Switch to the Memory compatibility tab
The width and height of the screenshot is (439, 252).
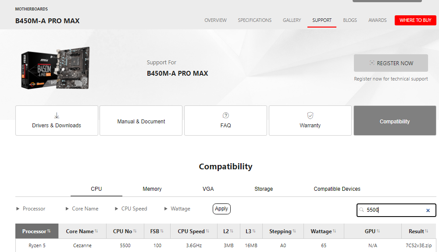pyautogui.click(x=152, y=189)
